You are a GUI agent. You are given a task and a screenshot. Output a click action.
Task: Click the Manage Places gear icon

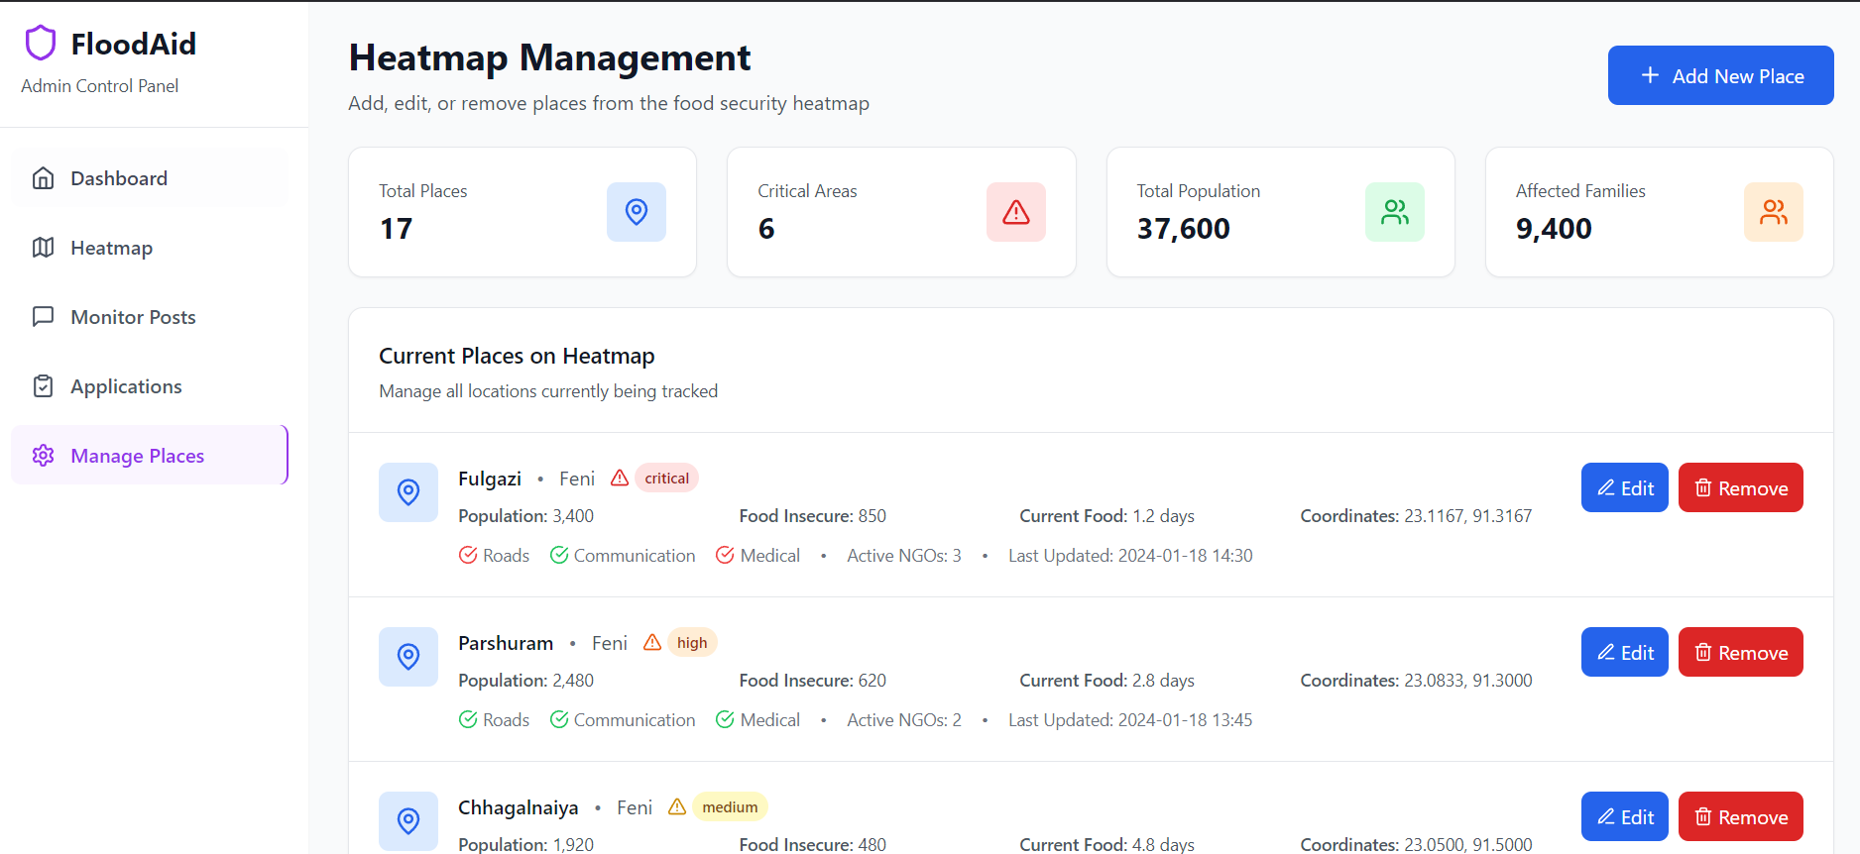(43, 456)
